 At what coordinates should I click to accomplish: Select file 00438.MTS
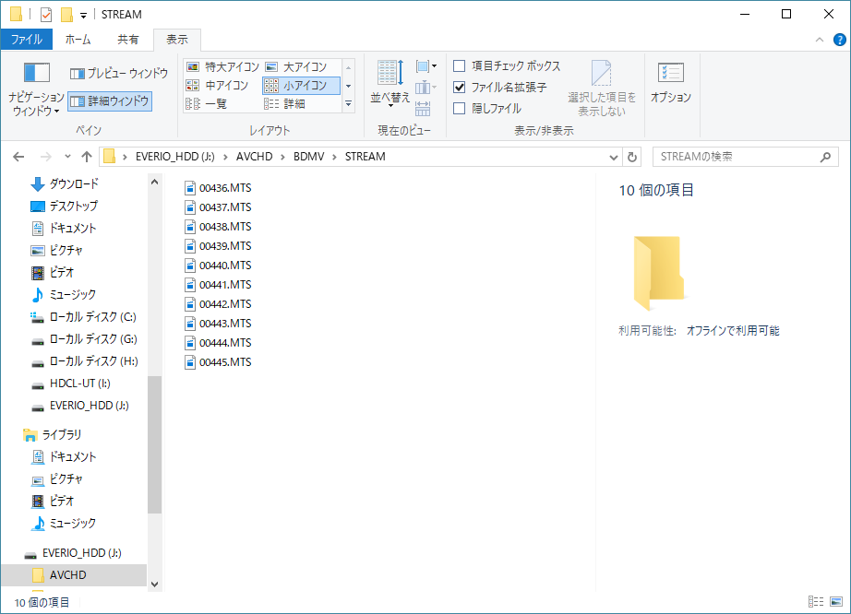click(218, 227)
